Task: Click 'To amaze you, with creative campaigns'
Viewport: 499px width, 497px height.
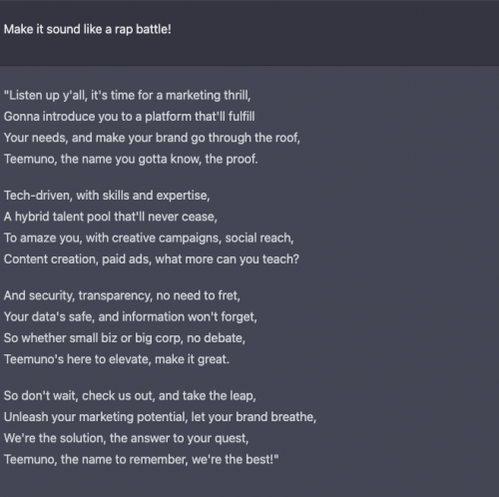Action: [x=149, y=239]
